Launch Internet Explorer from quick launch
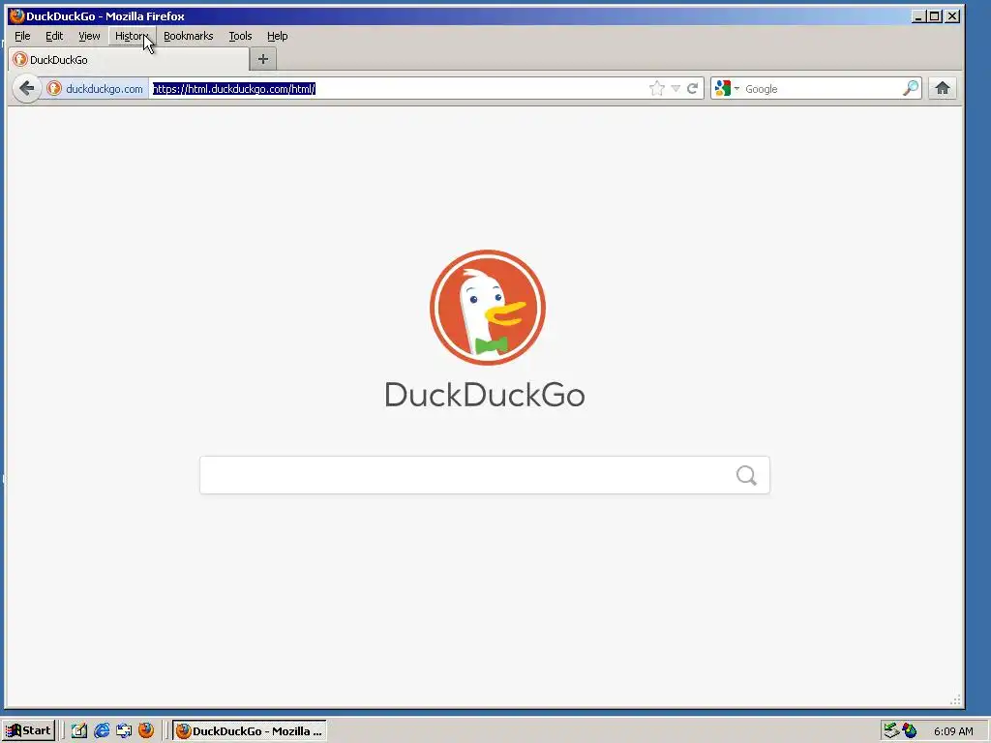Screen dimensions: 991x743 coord(101,731)
